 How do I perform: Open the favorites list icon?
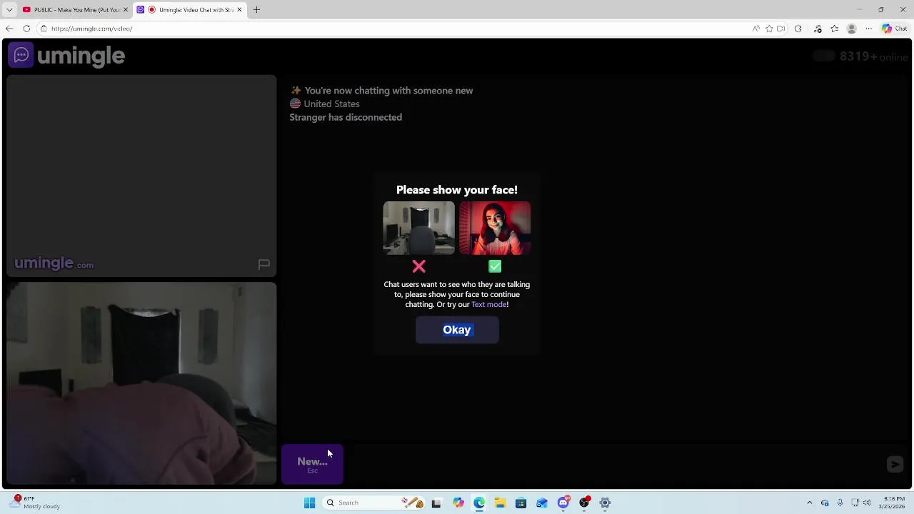coord(835,29)
